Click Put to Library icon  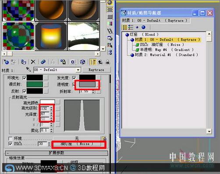(x=63, y=62)
